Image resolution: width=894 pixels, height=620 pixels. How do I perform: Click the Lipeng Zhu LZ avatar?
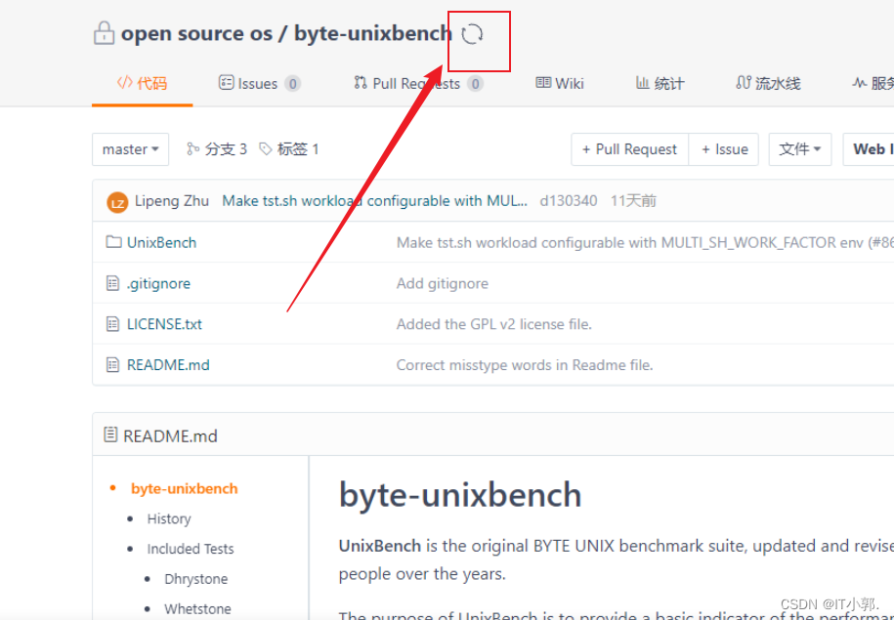point(117,202)
